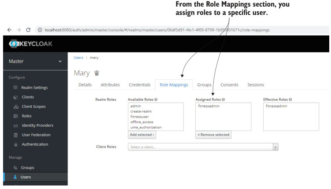This screenshot has width=331, height=189.
Task: Click the Groups people icon
Action: [x=15, y=168]
